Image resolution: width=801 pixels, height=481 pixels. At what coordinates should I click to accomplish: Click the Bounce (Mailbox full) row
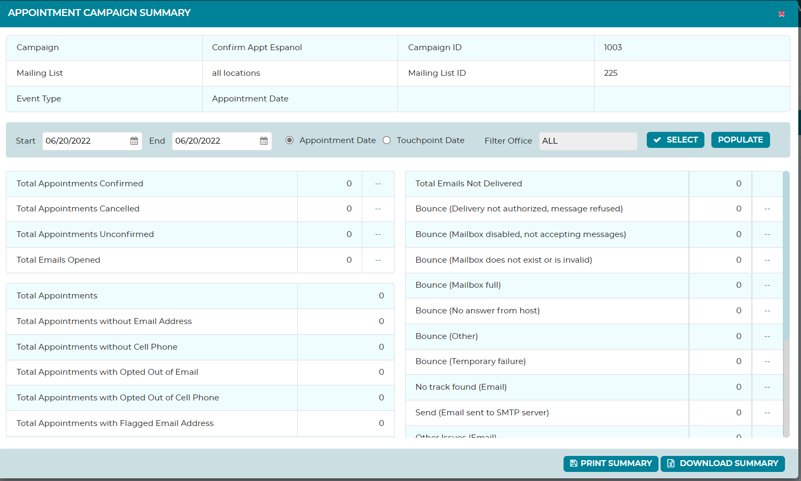(x=594, y=285)
